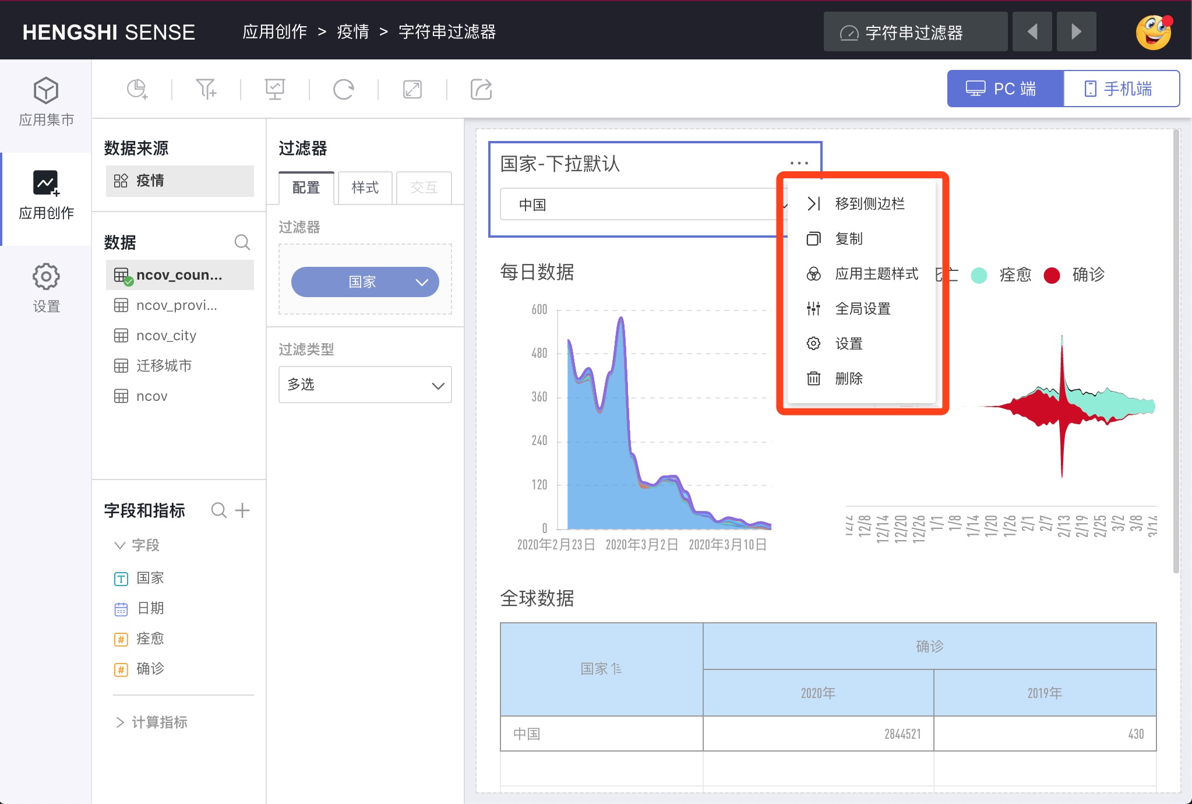Click the add chart toolbar icon
1192x804 pixels.
pos(137,89)
